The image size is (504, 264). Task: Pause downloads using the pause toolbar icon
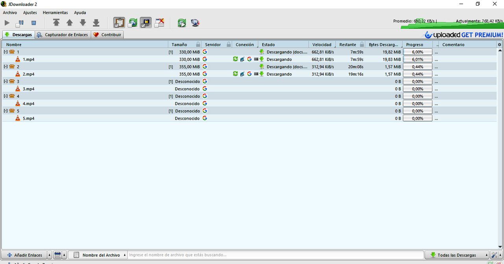point(20,23)
